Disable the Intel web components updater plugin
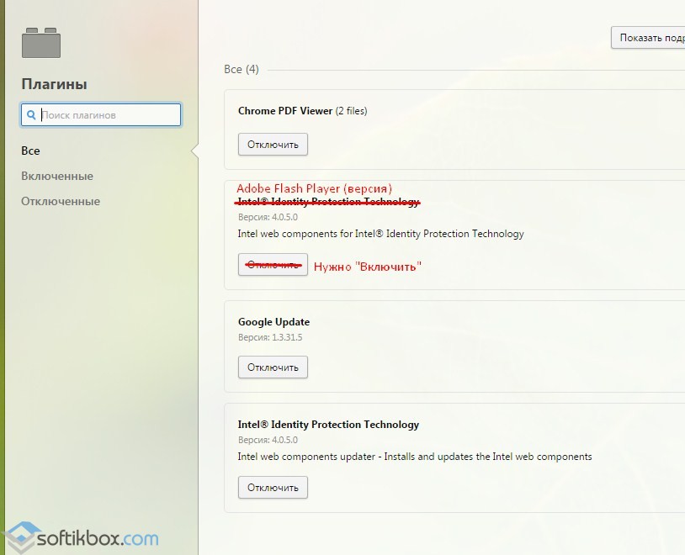Image resolution: width=685 pixels, height=555 pixels. pos(273,488)
